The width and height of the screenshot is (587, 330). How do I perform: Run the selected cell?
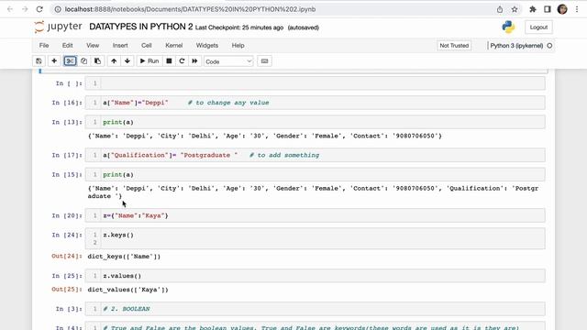pyautogui.click(x=150, y=61)
